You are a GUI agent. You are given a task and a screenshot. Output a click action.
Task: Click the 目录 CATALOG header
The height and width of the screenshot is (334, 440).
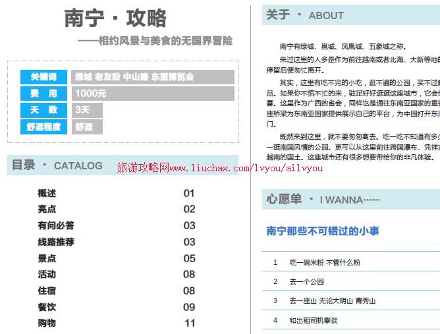[x=57, y=165]
